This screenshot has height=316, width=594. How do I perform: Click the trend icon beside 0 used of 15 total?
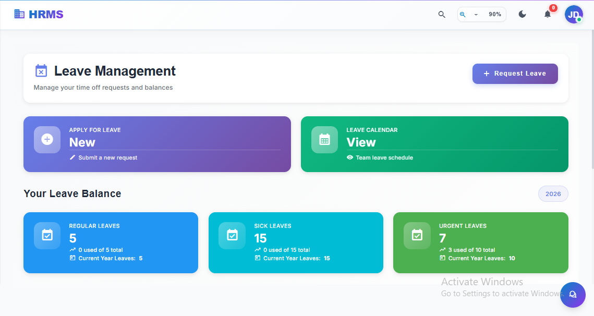[258, 250]
